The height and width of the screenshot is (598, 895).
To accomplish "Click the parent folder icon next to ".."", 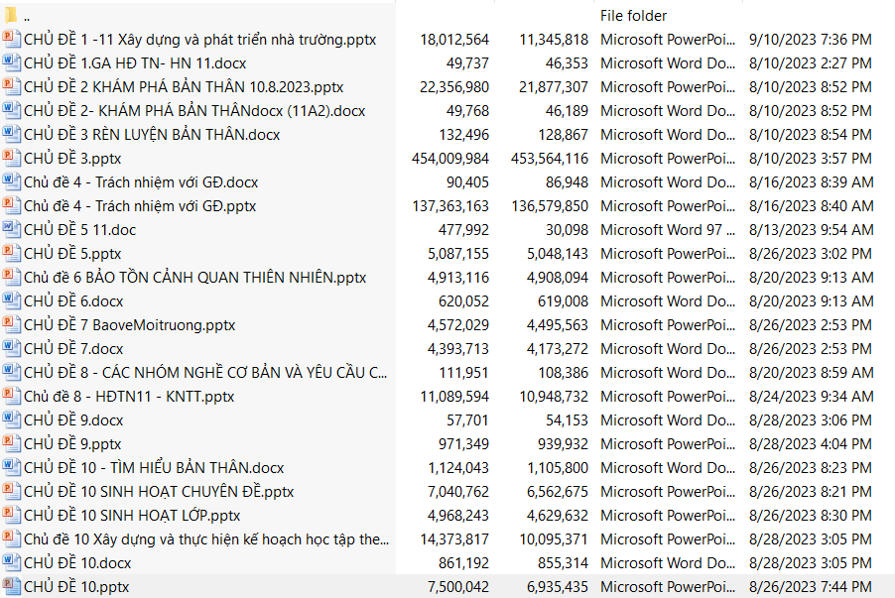I will point(11,16).
